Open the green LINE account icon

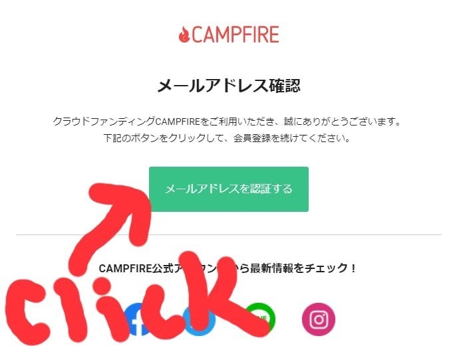[259, 318]
